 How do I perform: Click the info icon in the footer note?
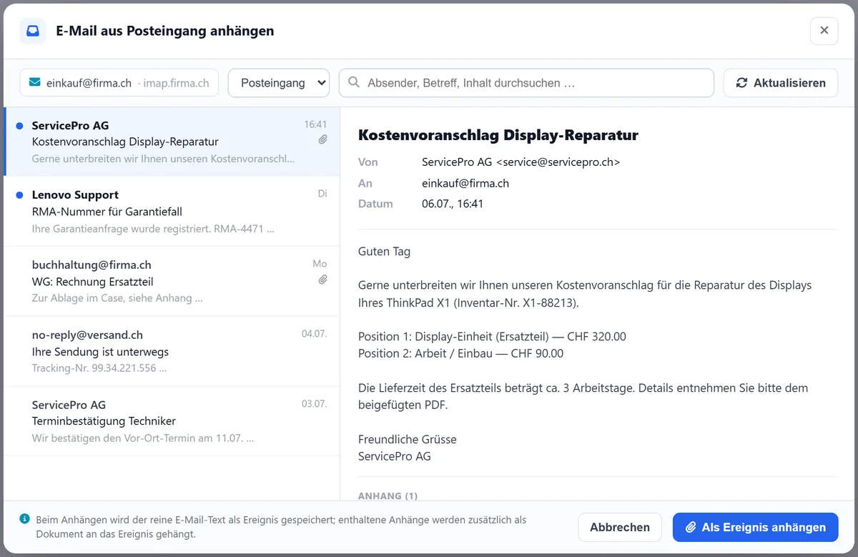click(x=25, y=518)
